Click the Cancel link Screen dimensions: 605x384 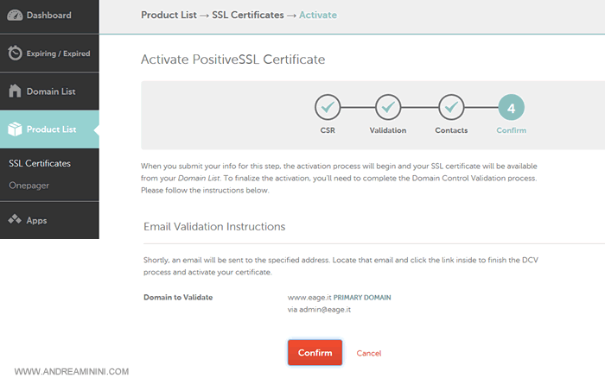click(x=369, y=353)
